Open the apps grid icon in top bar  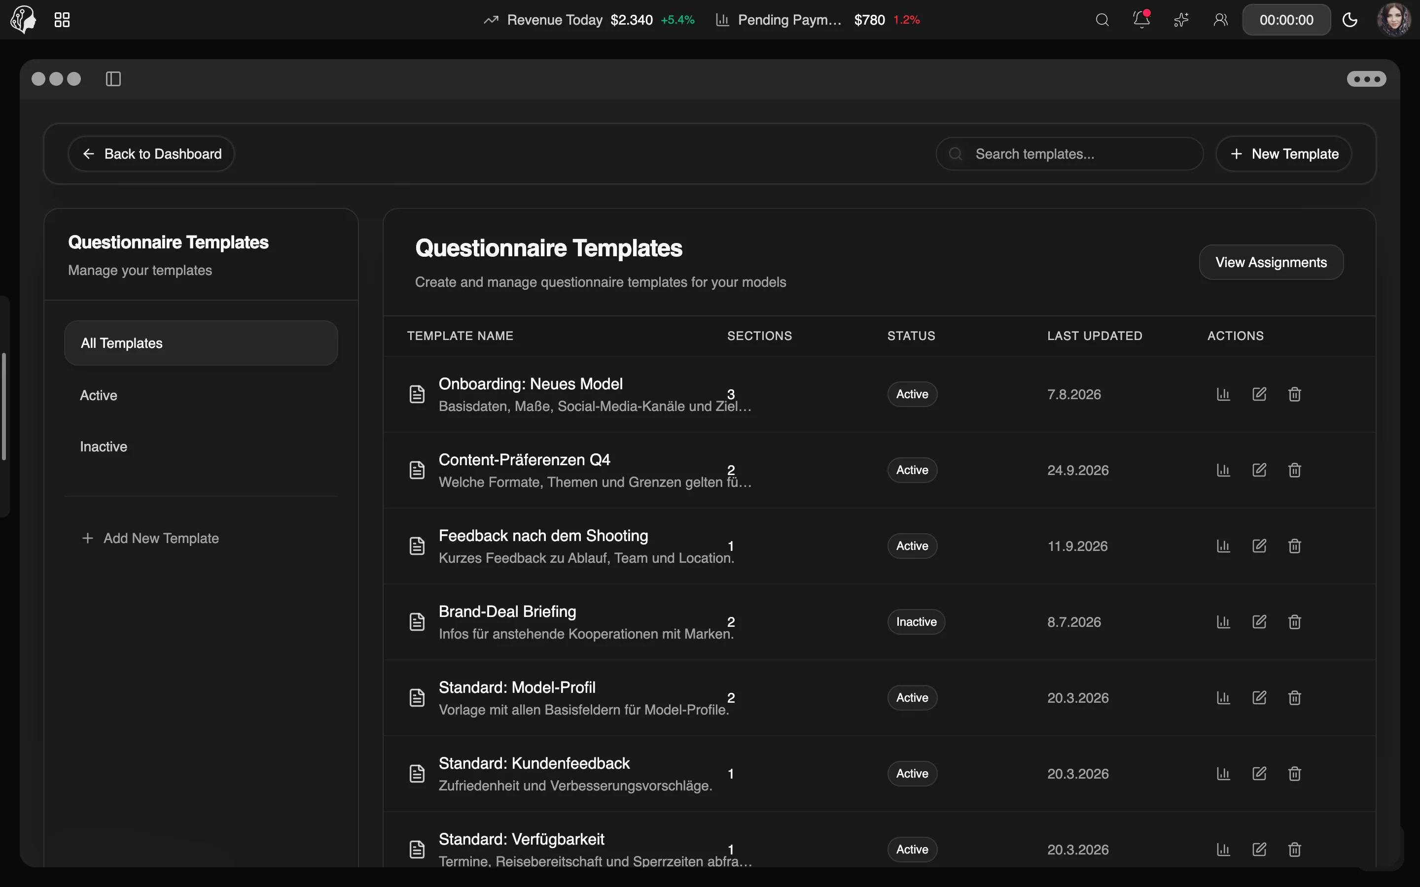[62, 20]
